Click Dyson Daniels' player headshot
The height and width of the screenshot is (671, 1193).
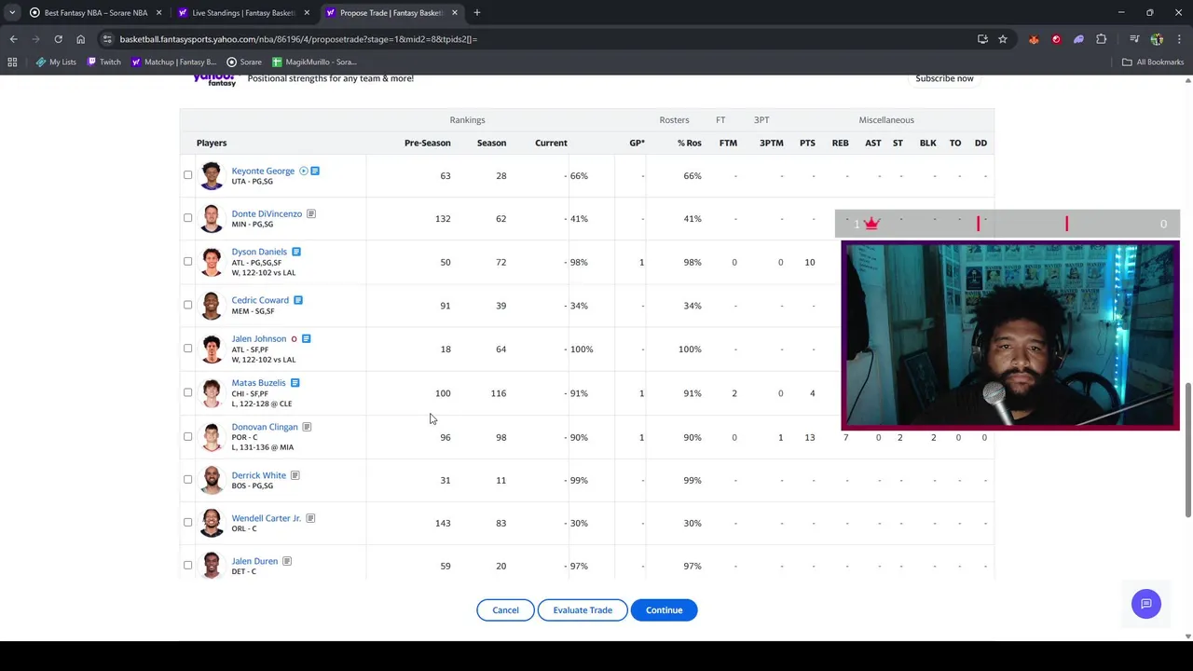click(x=212, y=262)
